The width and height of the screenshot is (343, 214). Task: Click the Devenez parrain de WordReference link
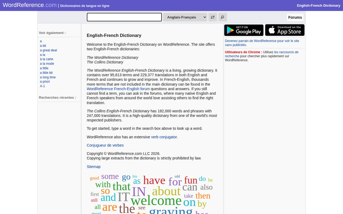point(262,43)
